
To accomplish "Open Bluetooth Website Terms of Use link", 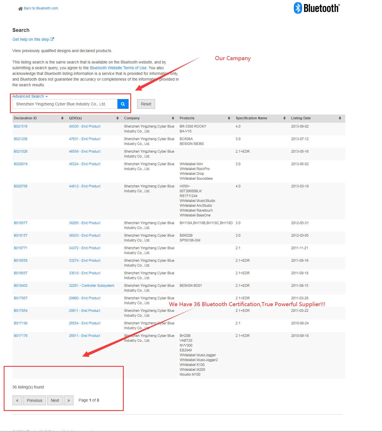I will coord(118,68).
